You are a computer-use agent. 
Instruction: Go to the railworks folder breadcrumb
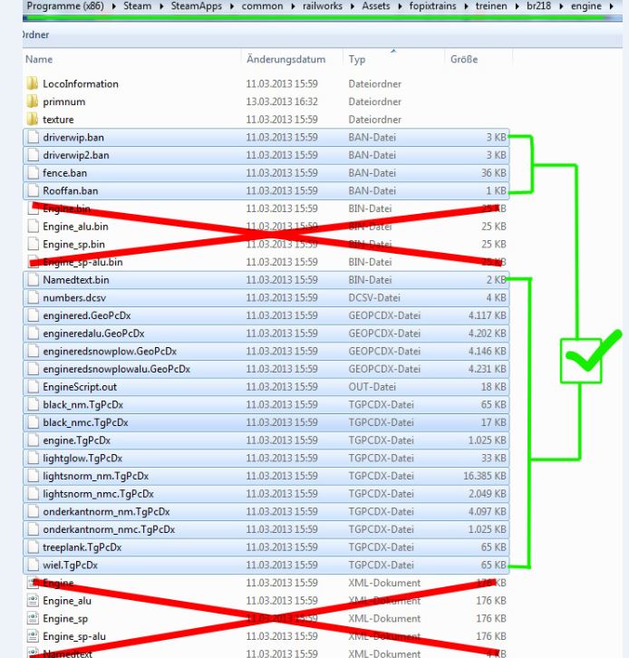click(x=323, y=5)
